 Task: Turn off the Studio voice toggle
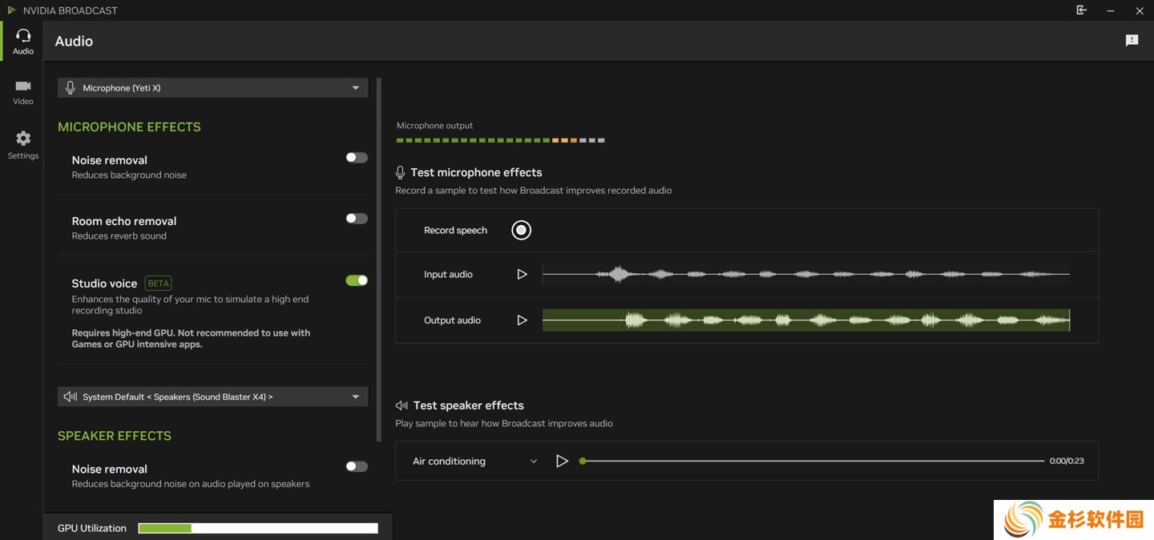point(357,280)
